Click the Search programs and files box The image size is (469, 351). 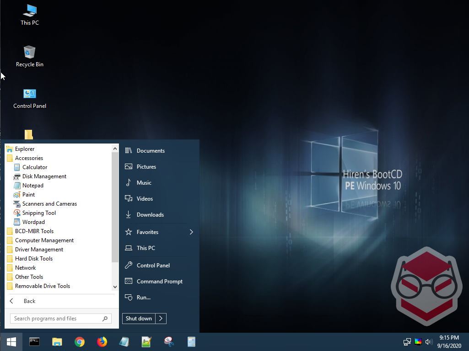click(x=61, y=319)
